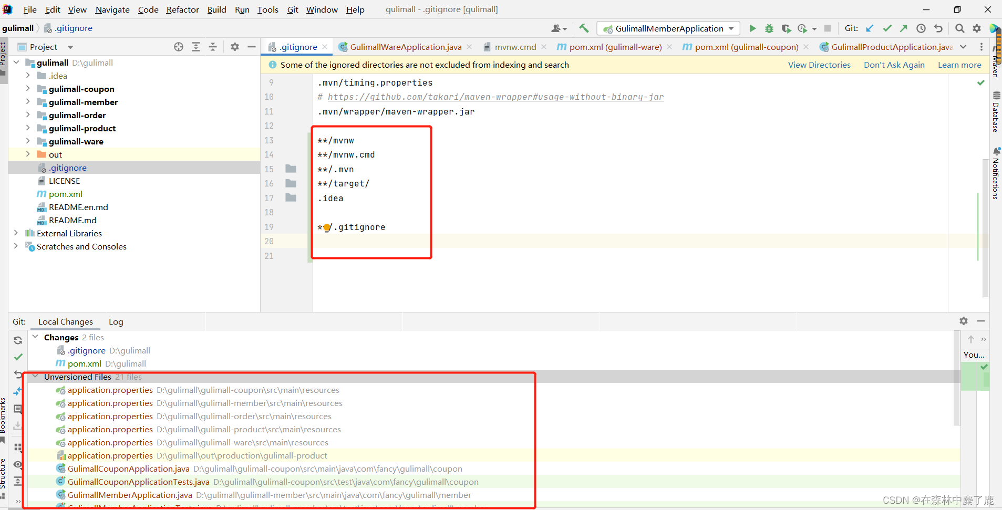This screenshot has width=1002, height=510.
Task: Select opened file target icon in Project panel
Action: pyautogui.click(x=179, y=47)
